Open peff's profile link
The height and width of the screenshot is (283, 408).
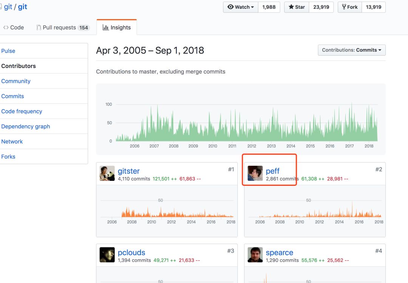(272, 171)
